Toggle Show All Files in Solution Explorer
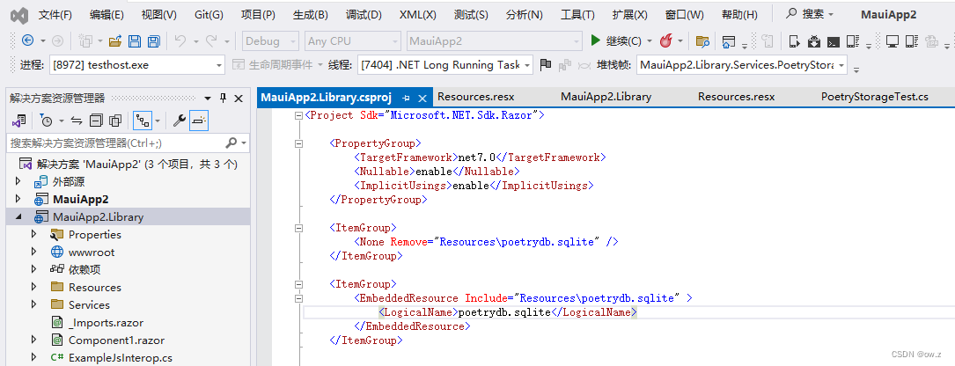 pos(115,120)
